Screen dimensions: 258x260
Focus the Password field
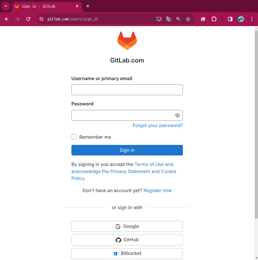(x=127, y=115)
